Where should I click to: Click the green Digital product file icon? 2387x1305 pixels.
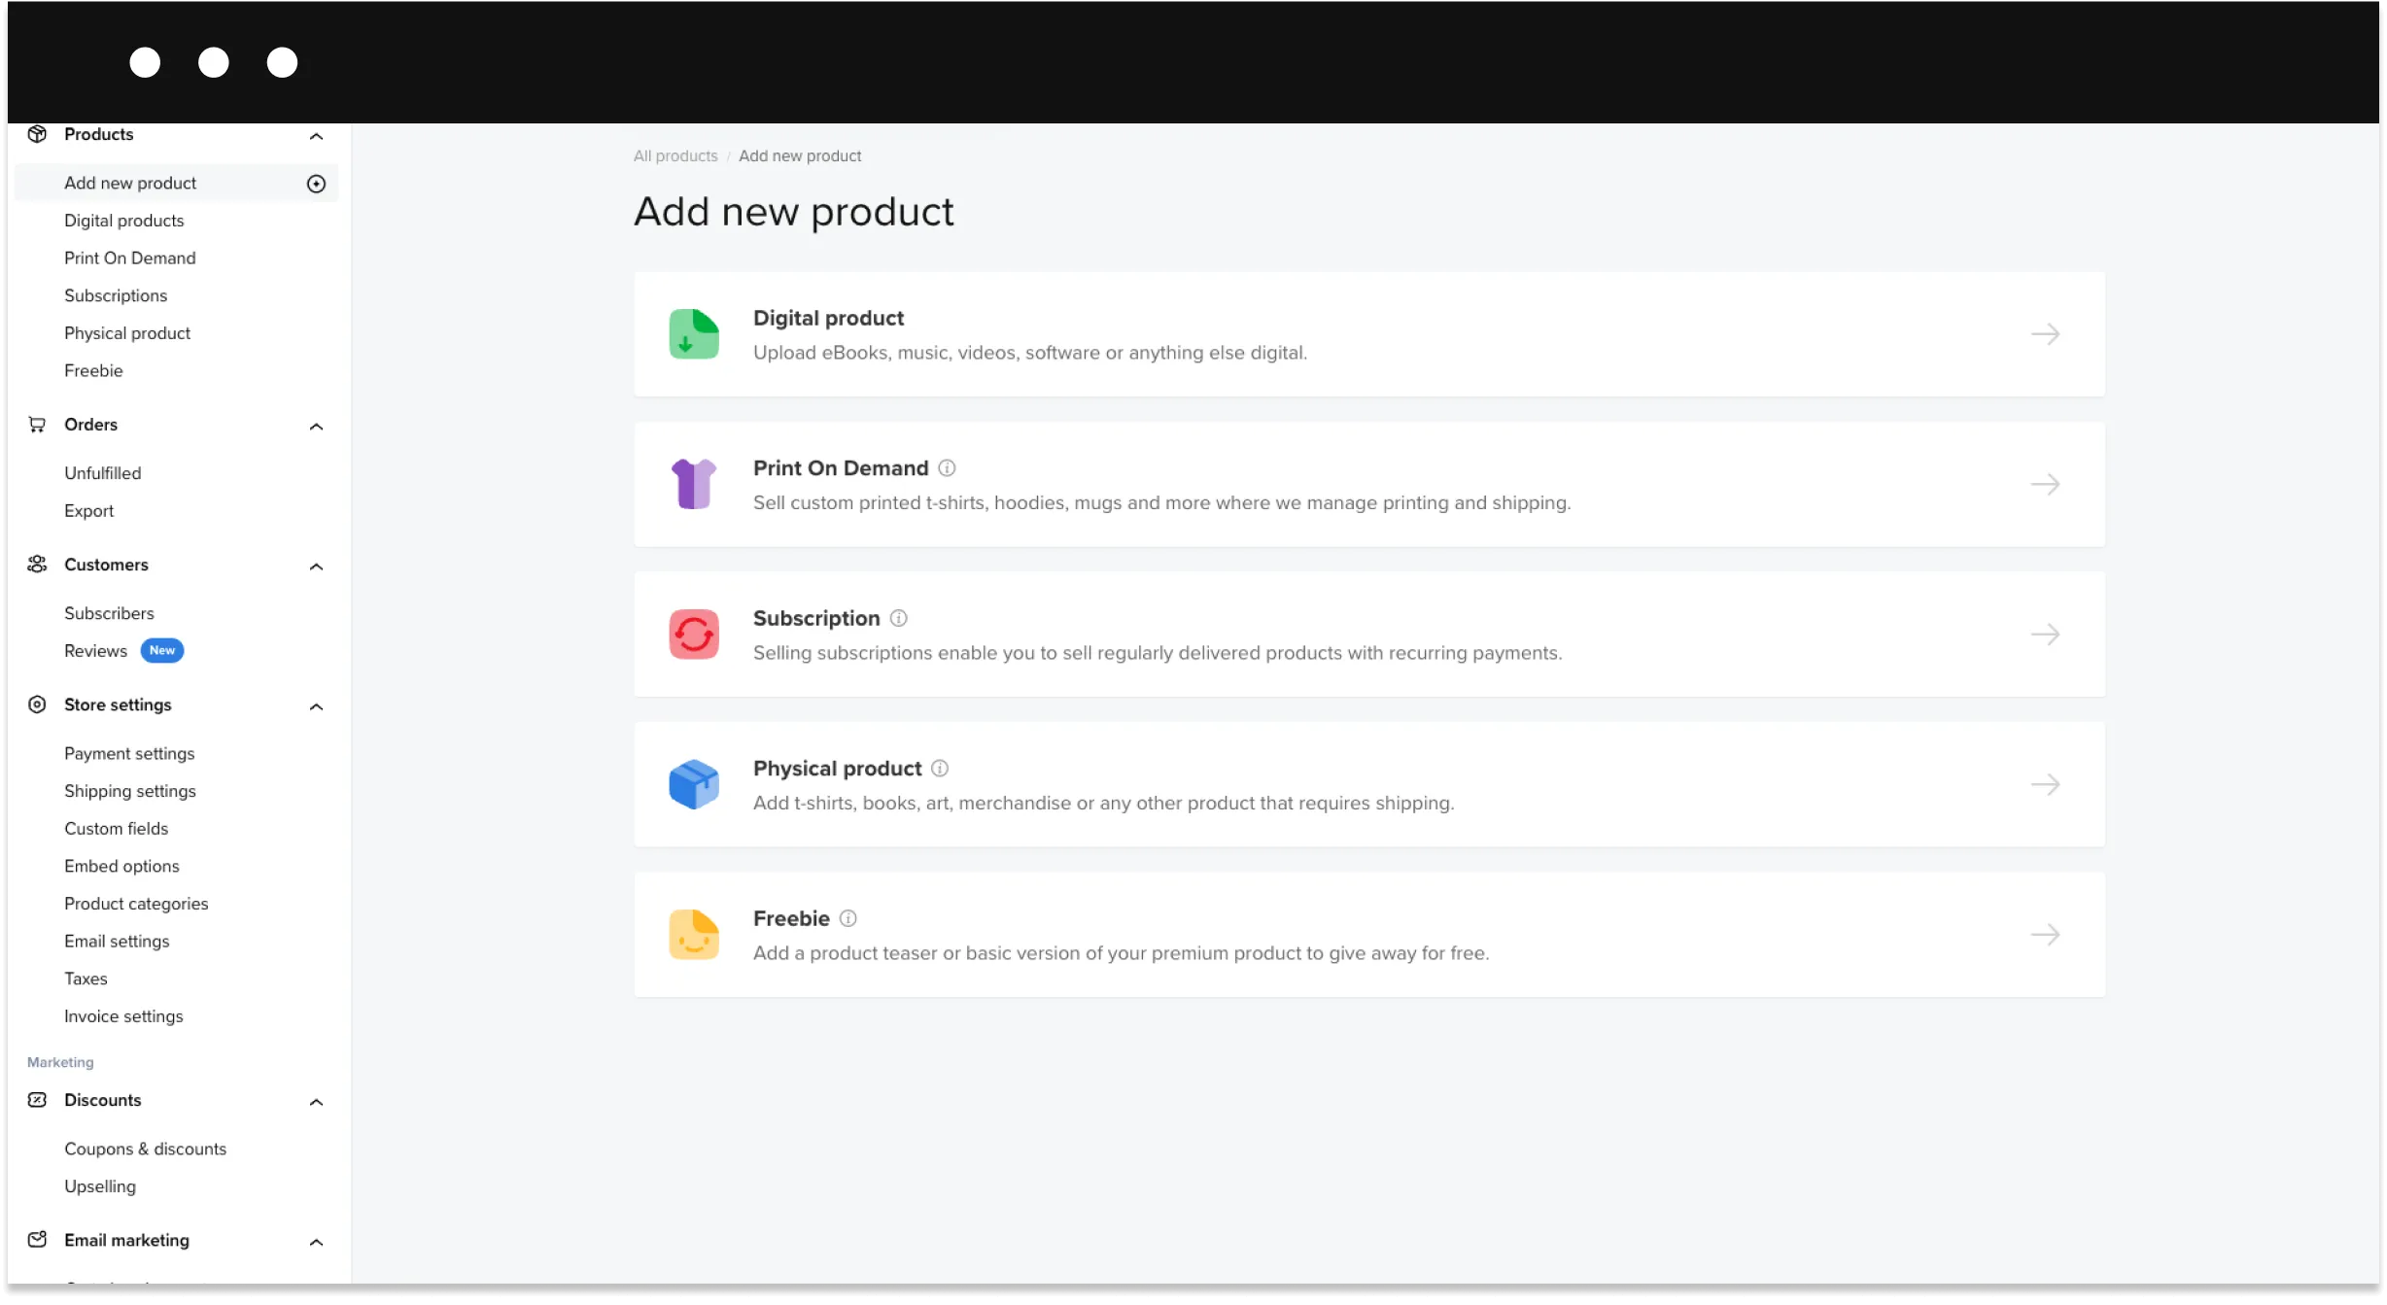click(694, 334)
